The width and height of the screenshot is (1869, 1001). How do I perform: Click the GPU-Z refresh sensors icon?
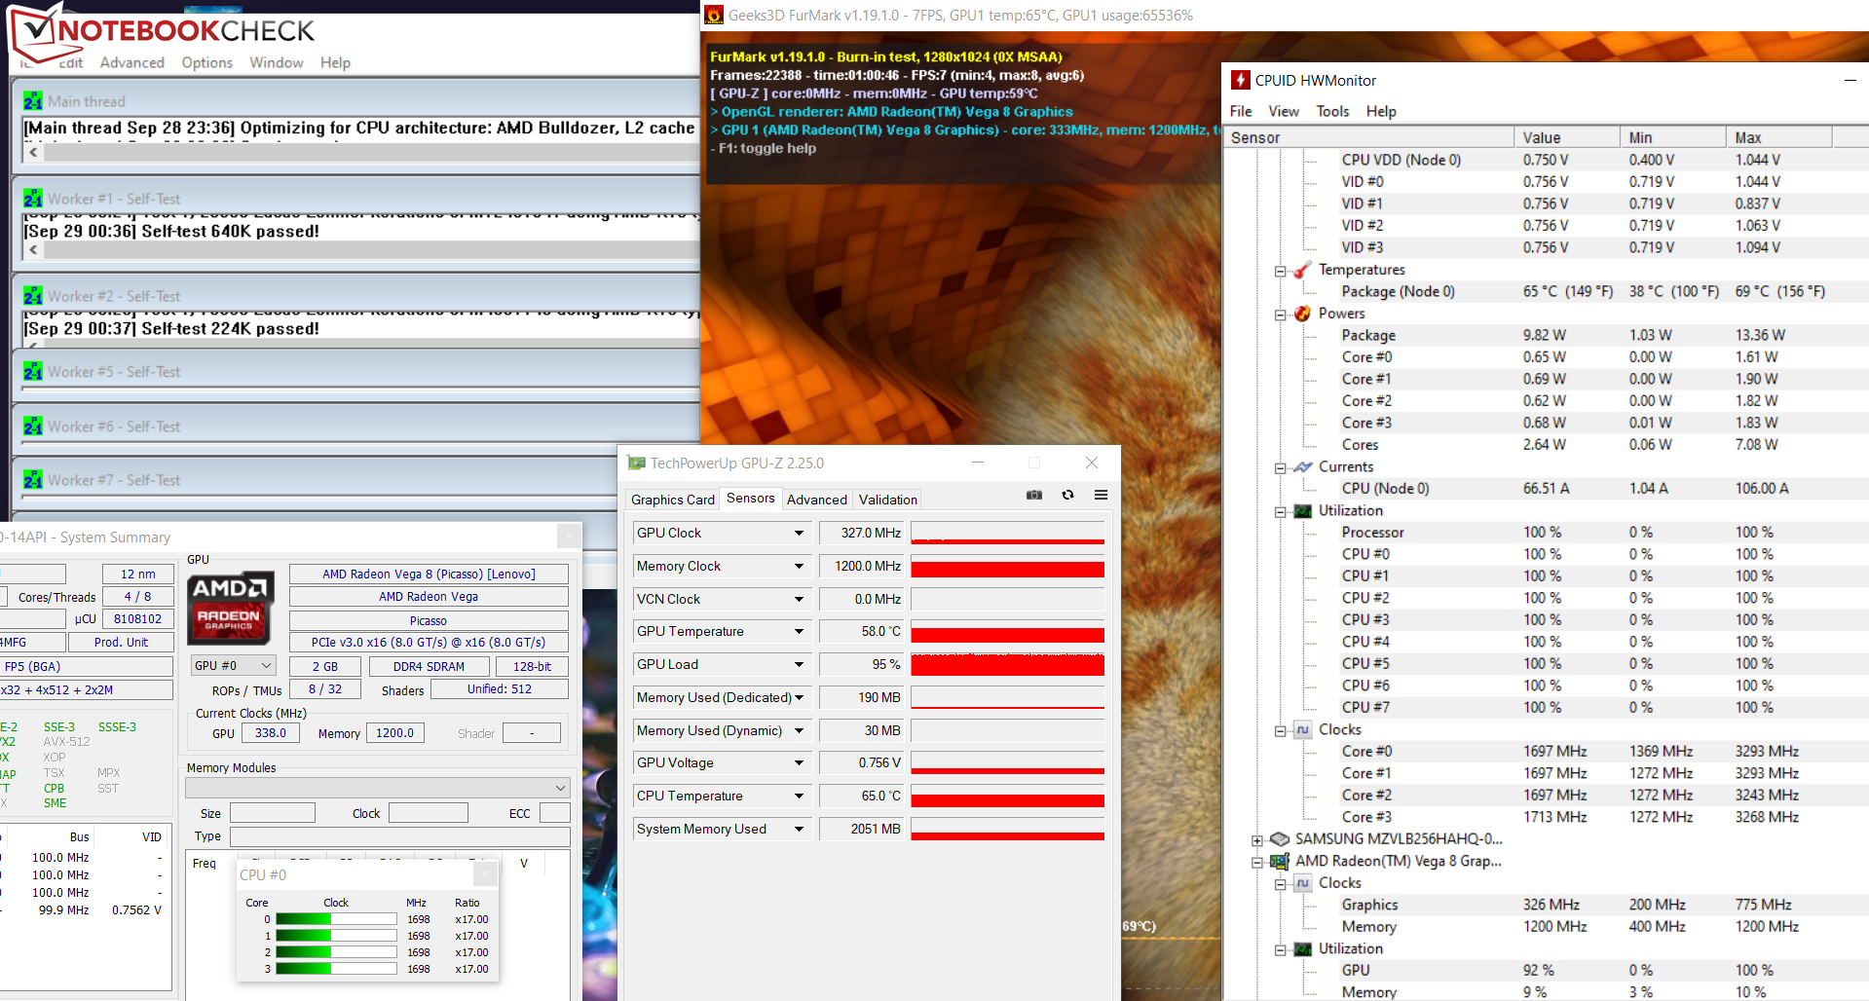click(x=1068, y=496)
